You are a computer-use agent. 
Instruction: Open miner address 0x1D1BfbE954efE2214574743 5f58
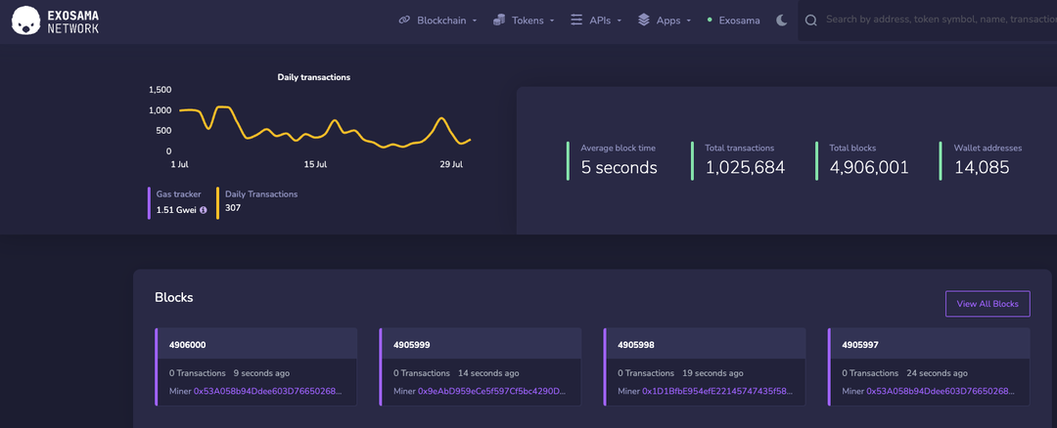[x=716, y=391]
